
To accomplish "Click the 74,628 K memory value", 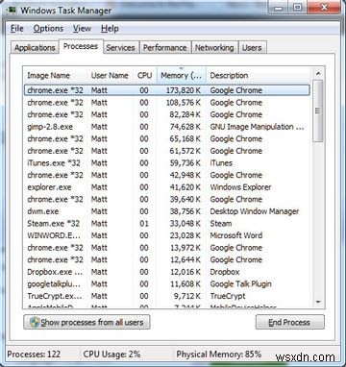I will [x=185, y=127].
